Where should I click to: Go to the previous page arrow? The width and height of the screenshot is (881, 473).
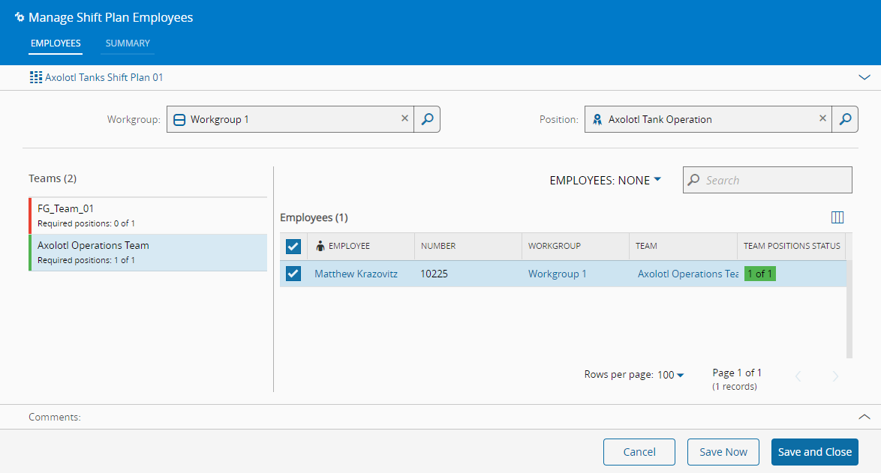[798, 376]
